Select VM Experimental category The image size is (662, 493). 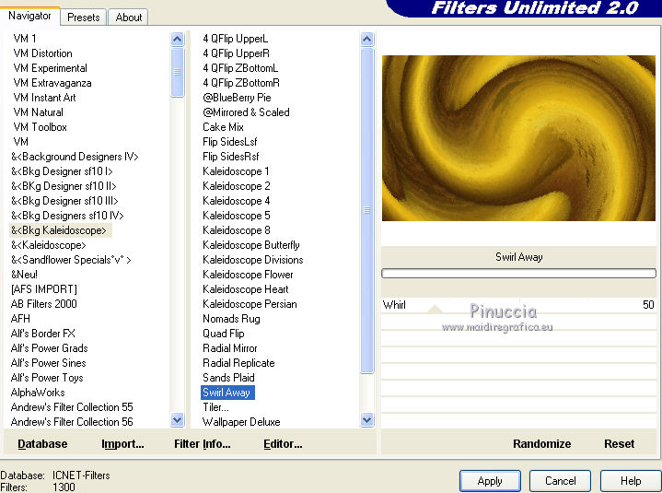pos(51,68)
